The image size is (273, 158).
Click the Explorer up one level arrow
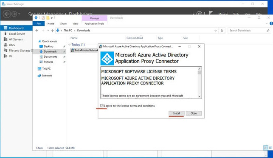(53, 31)
